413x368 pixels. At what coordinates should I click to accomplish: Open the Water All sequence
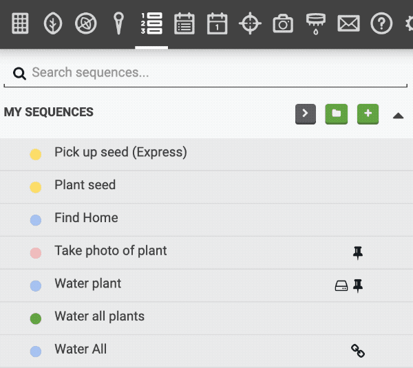tap(206, 351)
